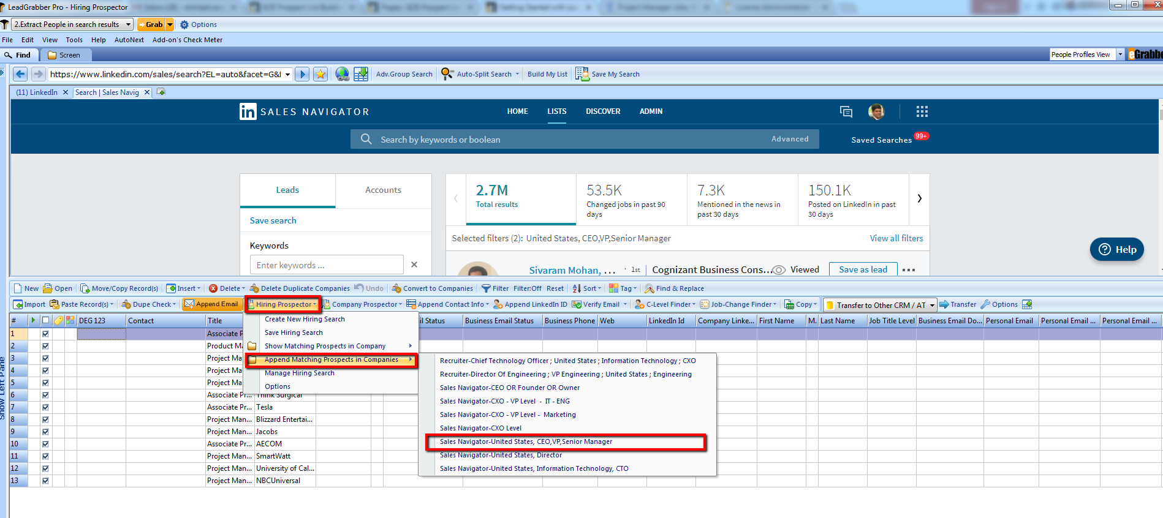Close the (11) LinkedIn browser tab
This screenshot has width=1163, height=518.
(x=65, y=92)
